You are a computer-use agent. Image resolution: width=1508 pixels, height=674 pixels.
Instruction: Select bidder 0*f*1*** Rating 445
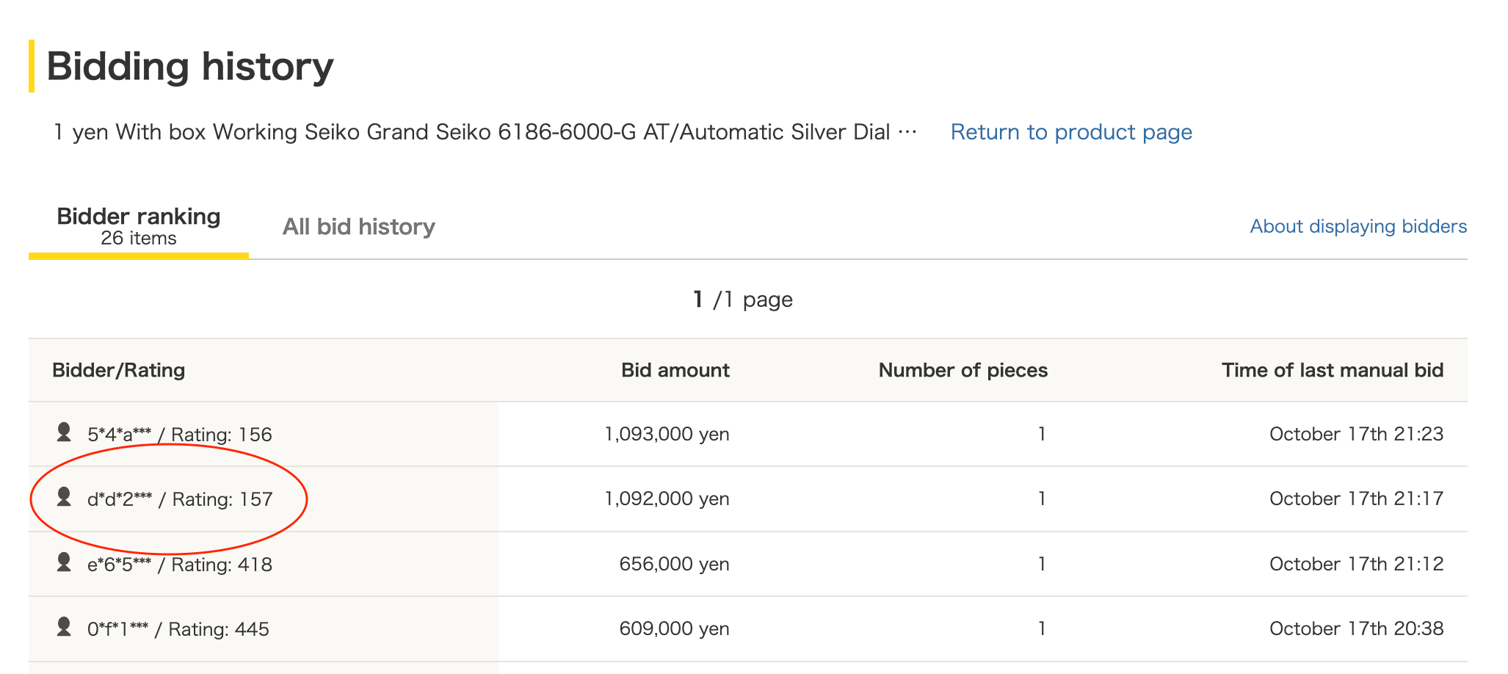tap(178, 629)
